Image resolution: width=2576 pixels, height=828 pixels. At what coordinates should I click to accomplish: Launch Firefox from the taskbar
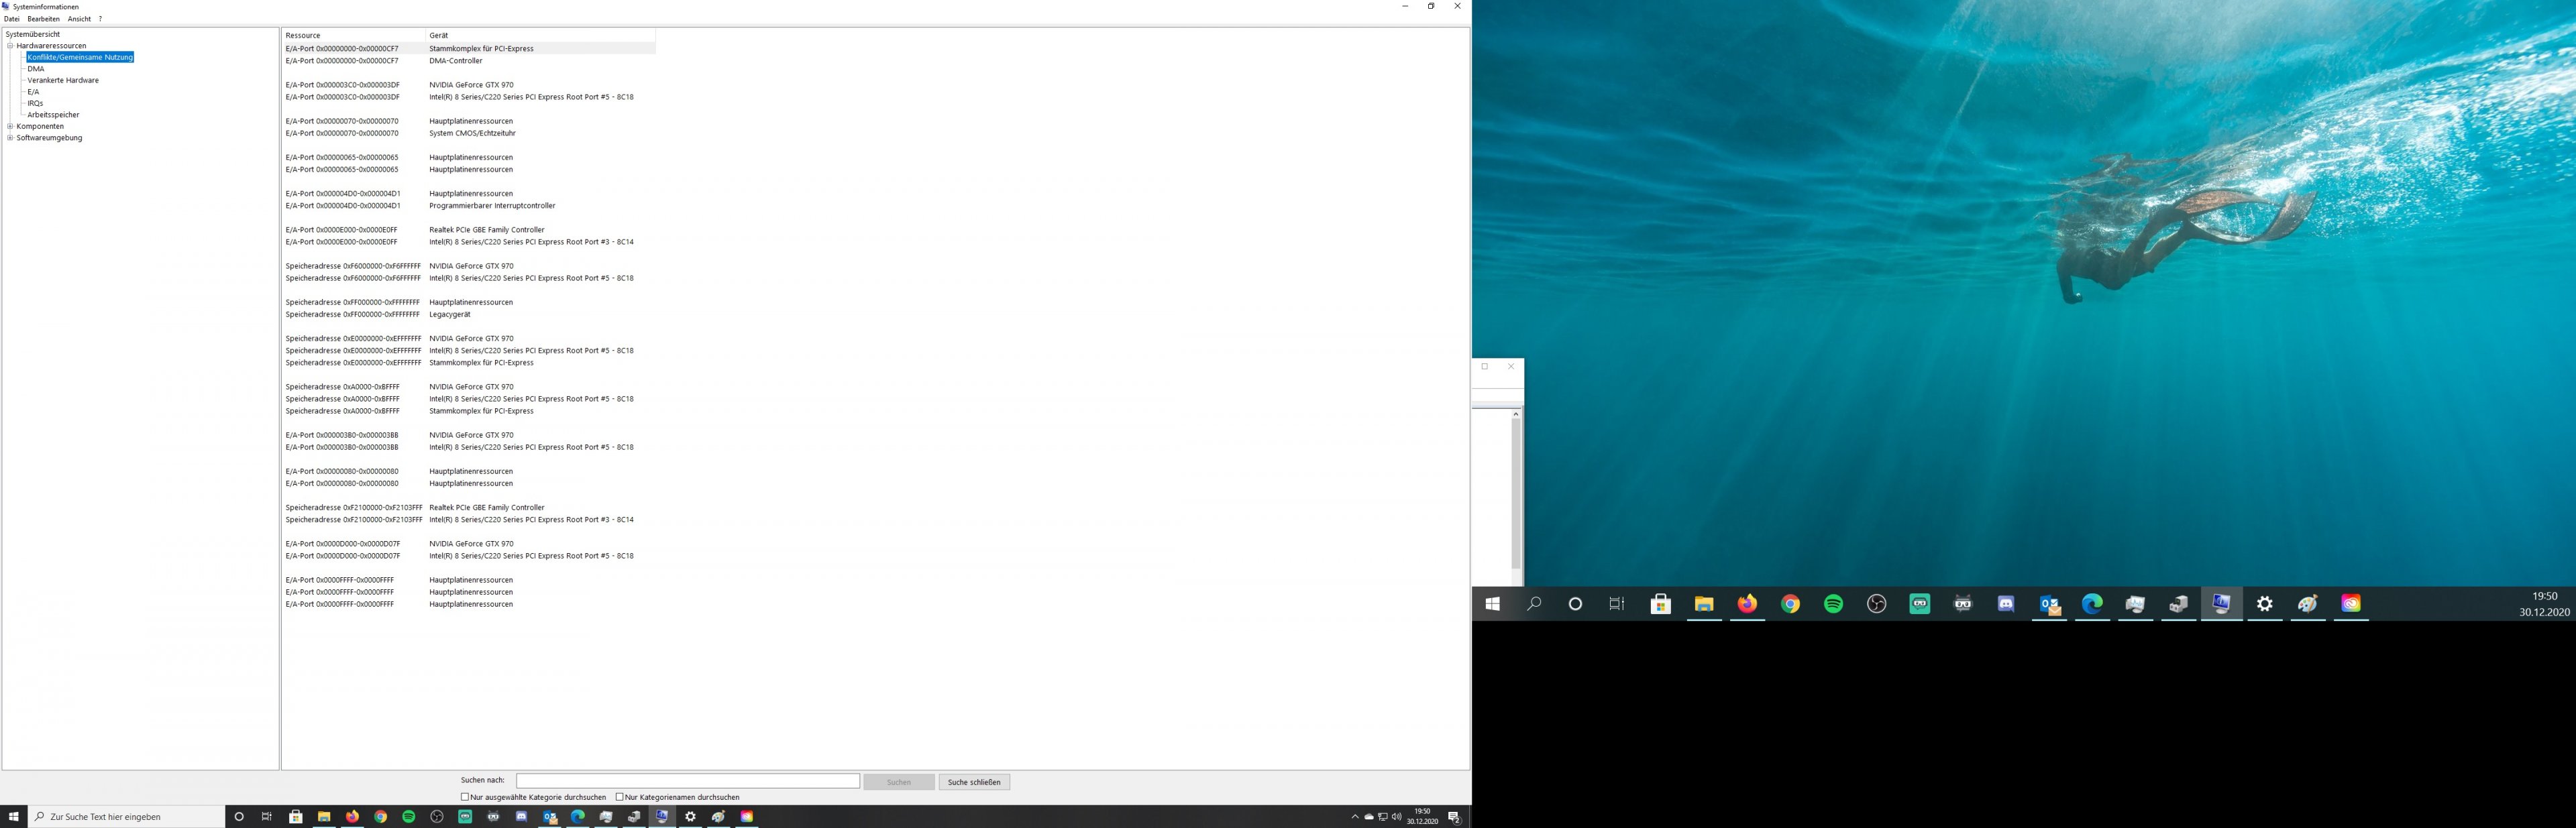click(352, 816)
